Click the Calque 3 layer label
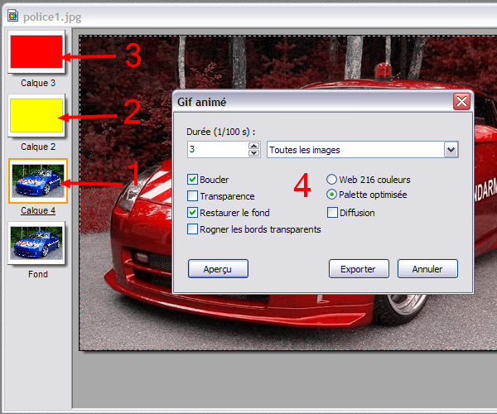Image resolution: width=497 pixels, height=414 pixels. (x=38, y=83)
